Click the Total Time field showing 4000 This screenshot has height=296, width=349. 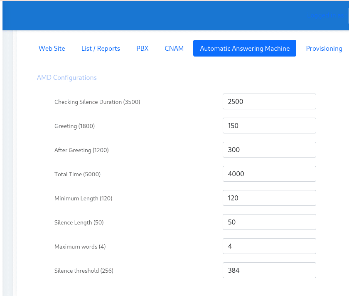(269, 174)
